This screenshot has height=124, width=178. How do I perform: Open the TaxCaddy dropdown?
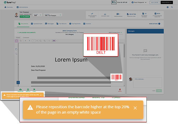click(167, 2)
